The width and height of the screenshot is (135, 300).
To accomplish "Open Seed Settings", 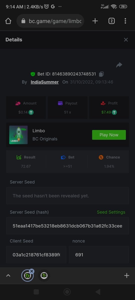I will (111, 212).
